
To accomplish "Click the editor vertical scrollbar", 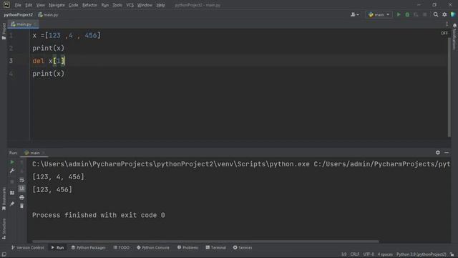I will 449,87.
